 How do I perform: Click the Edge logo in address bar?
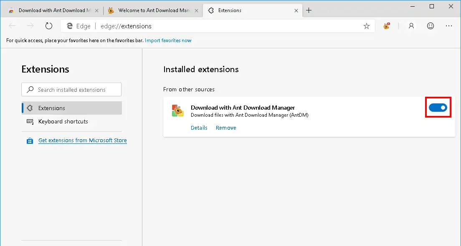(70, 26)
